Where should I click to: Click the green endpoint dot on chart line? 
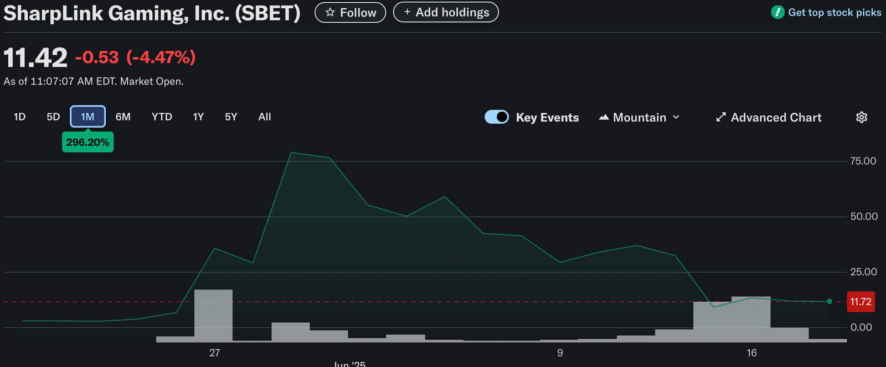[x=829, y=301]
